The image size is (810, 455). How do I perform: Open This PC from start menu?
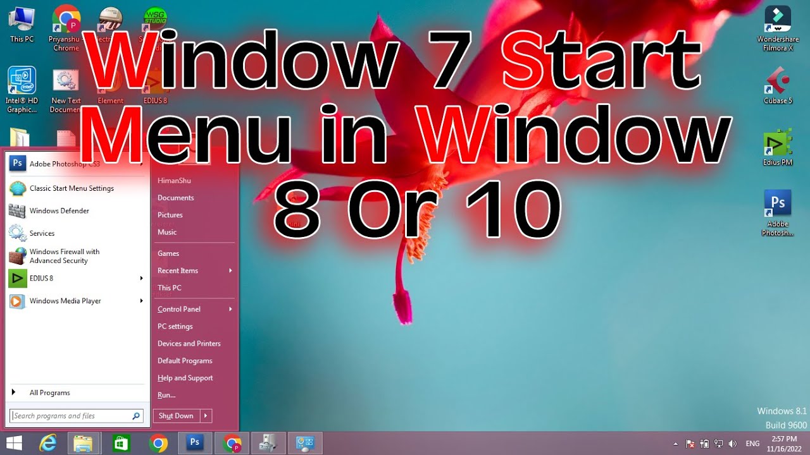(x=170, y=288)
